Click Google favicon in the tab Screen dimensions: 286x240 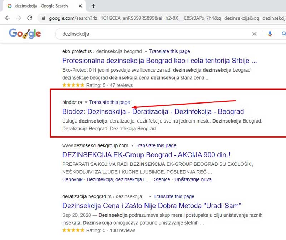(x=10, y=6)
